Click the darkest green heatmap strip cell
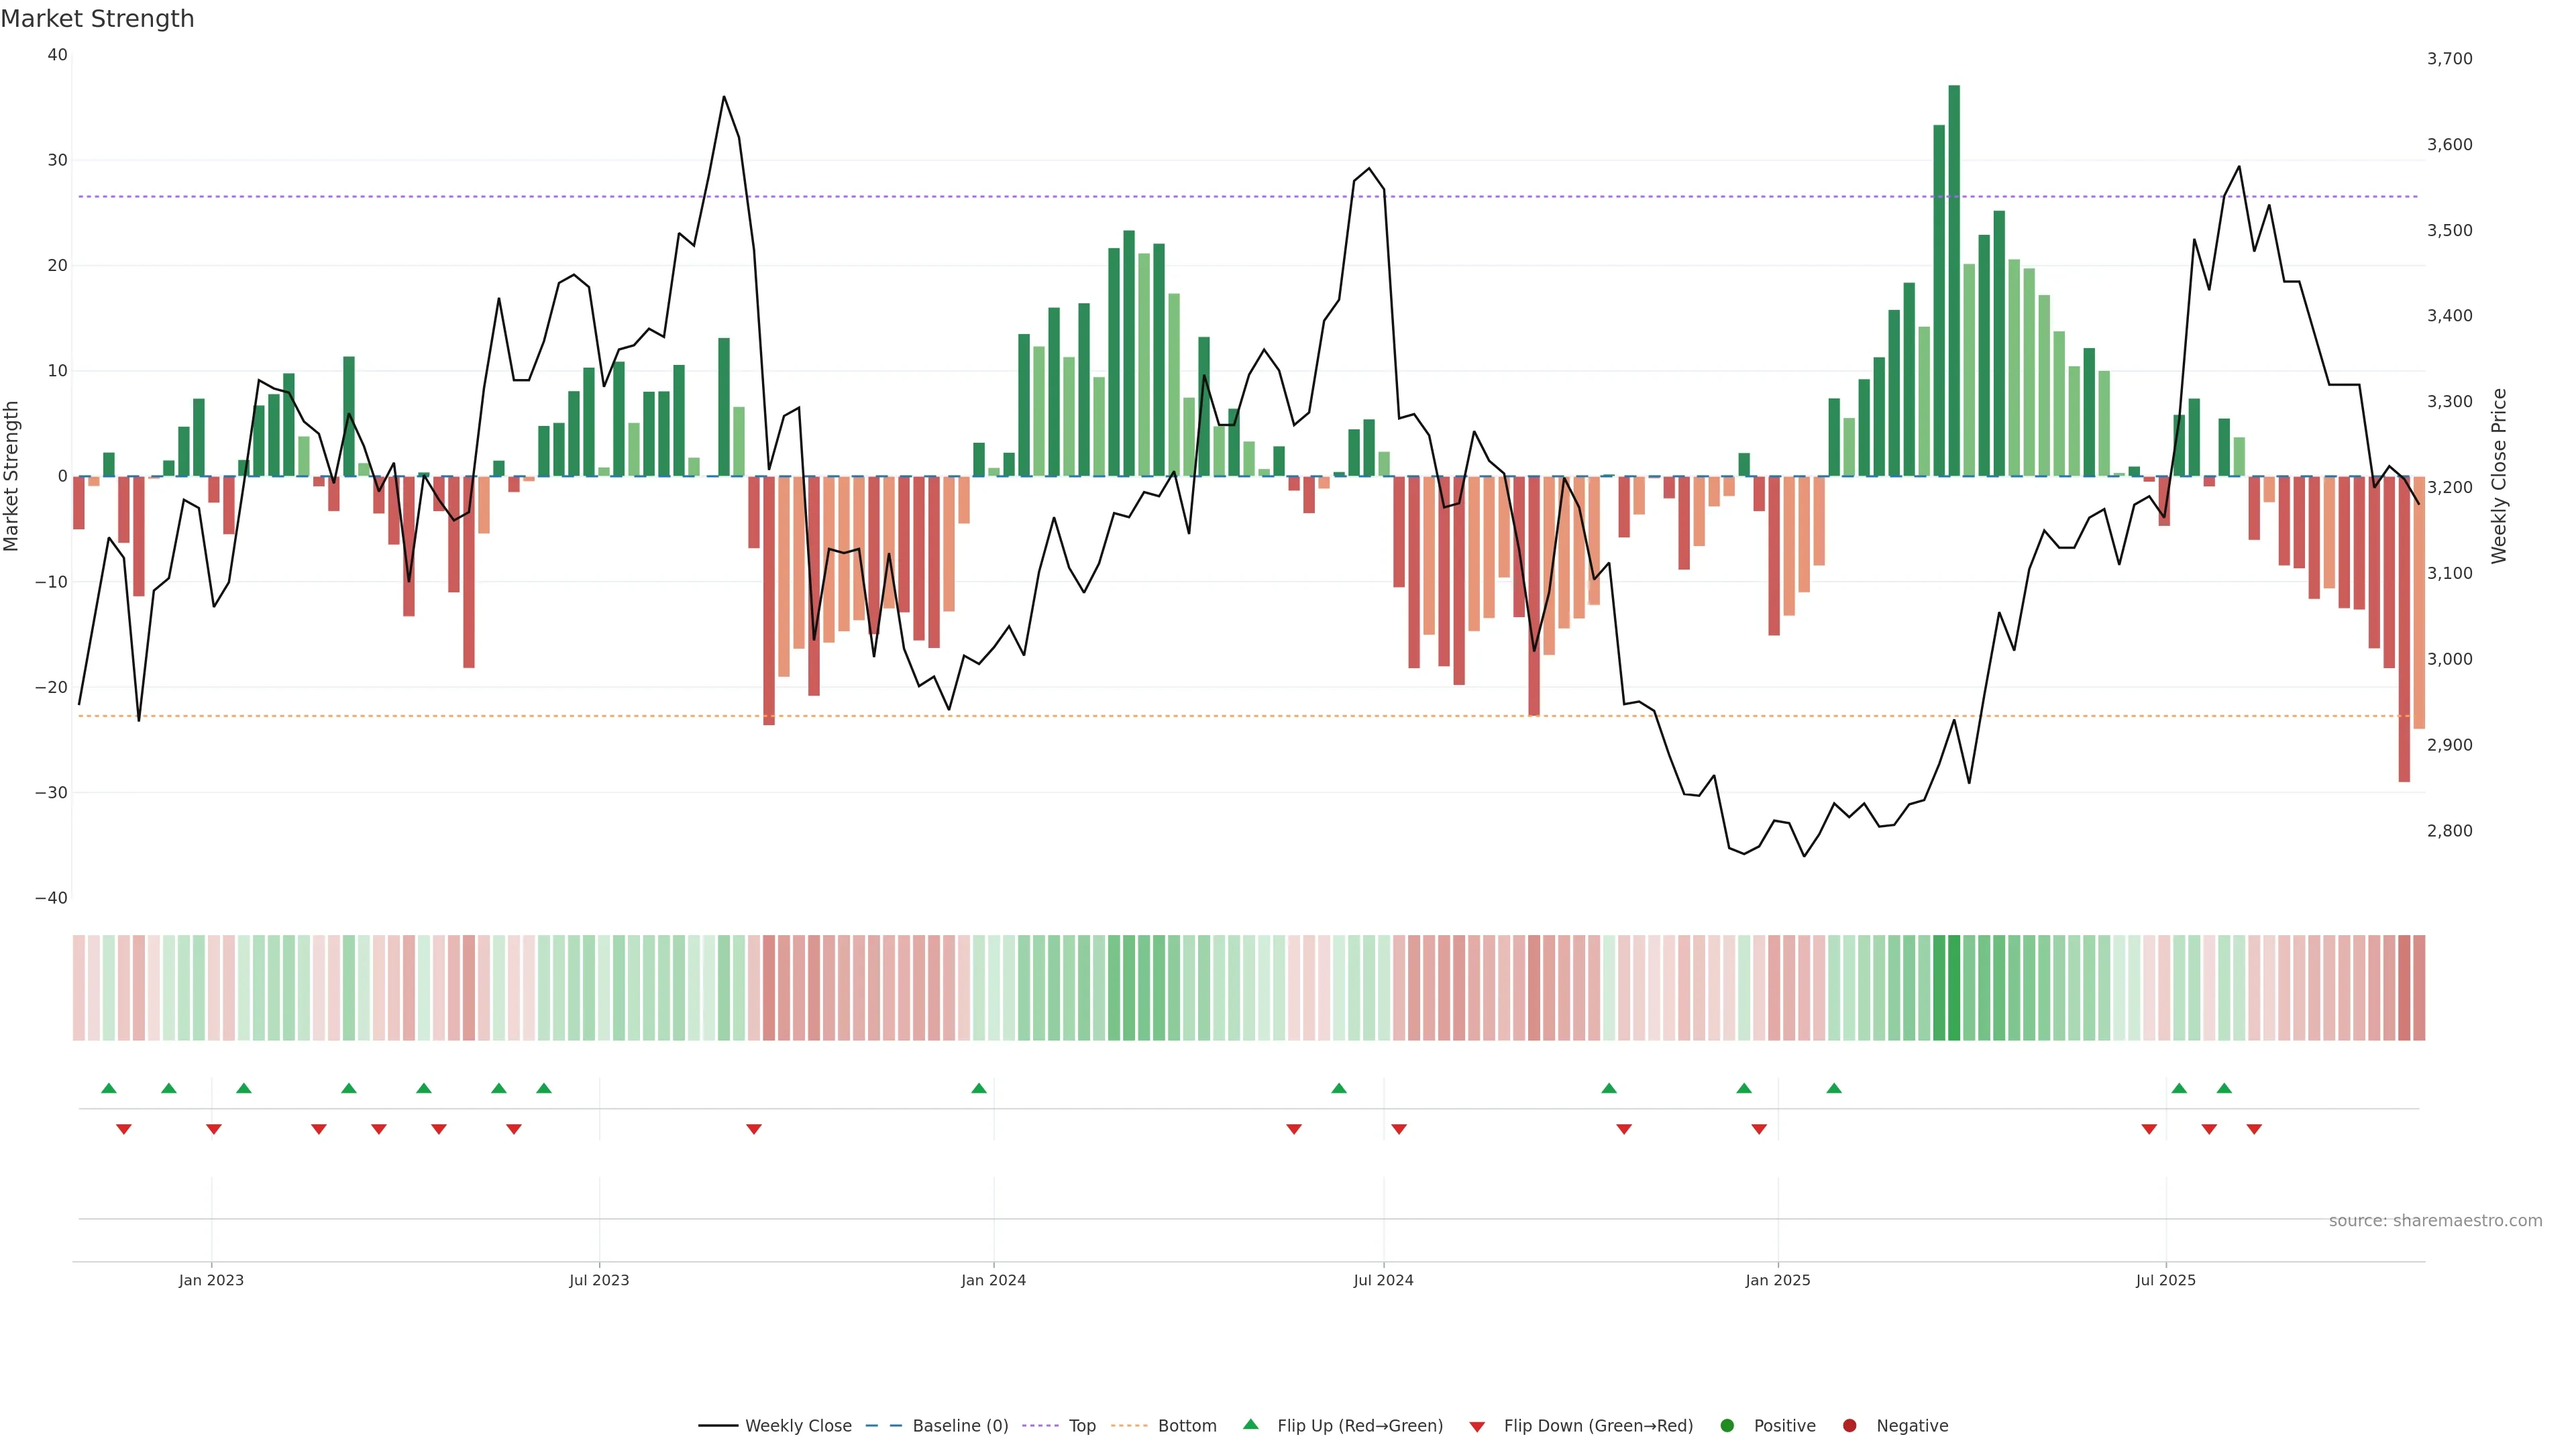 pos(1954,987)
